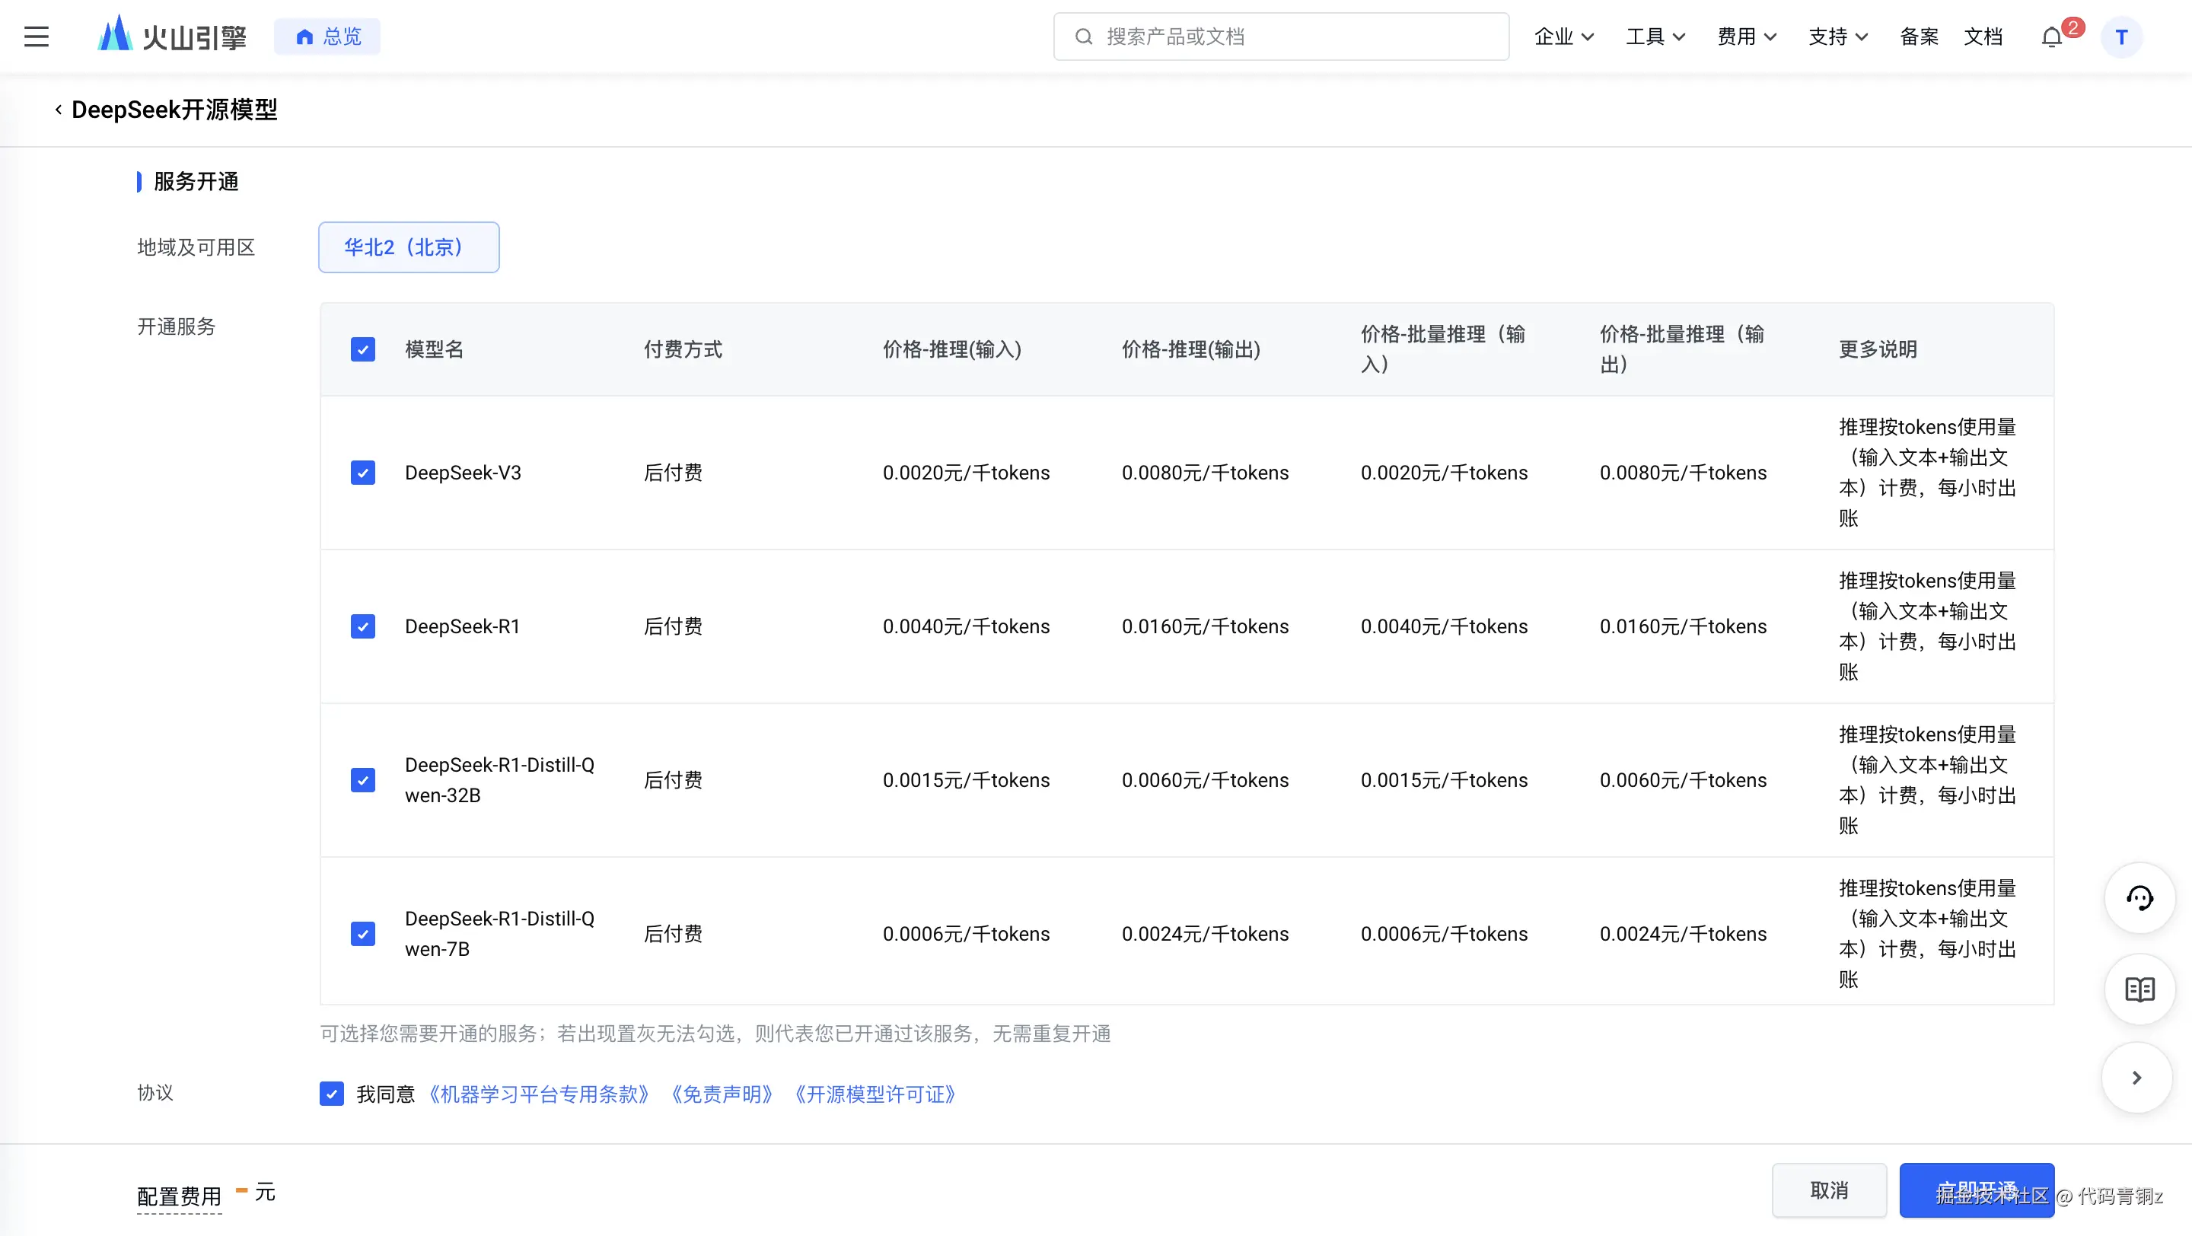Click the home icon in 总览
This screenshot has height=1236, width=2192.
[x=304, y=37]
